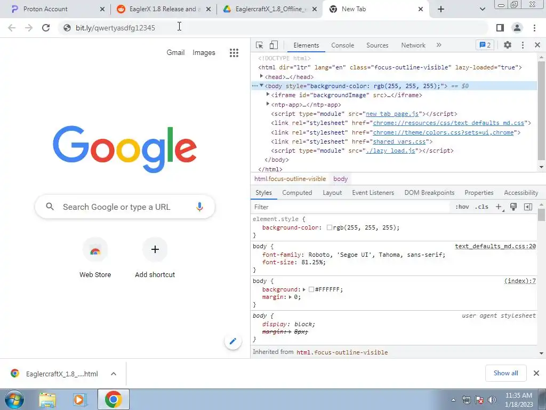The height and width of the screenshot is (410, 546).
Task: Search tabs dropdown arrow
Action: tap(482, 9)
